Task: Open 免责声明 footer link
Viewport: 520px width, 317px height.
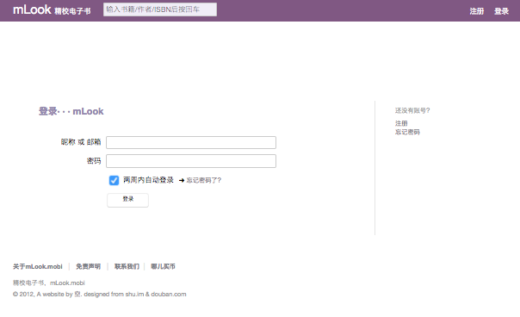Action: click(x=88, y=266)
